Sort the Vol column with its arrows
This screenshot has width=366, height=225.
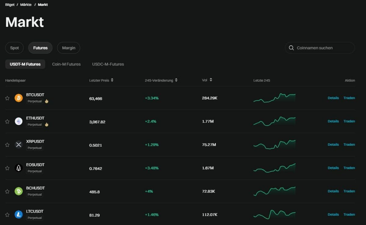coord(211,80)
